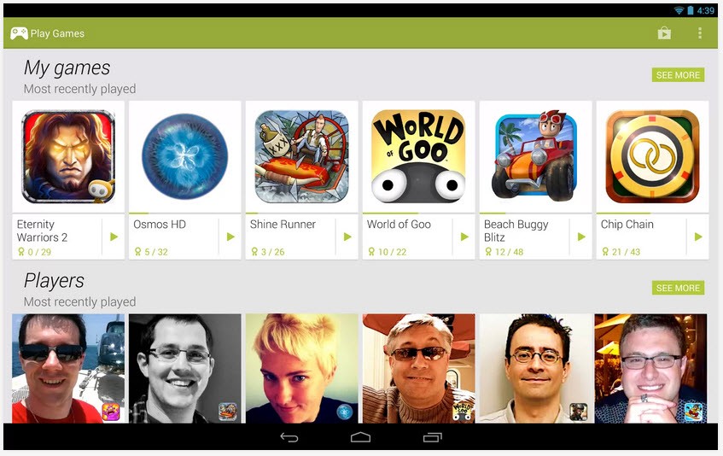723x456 pixels.
Task: Open the Beach Buggy Blitz game icon
Action: point(535,156)
